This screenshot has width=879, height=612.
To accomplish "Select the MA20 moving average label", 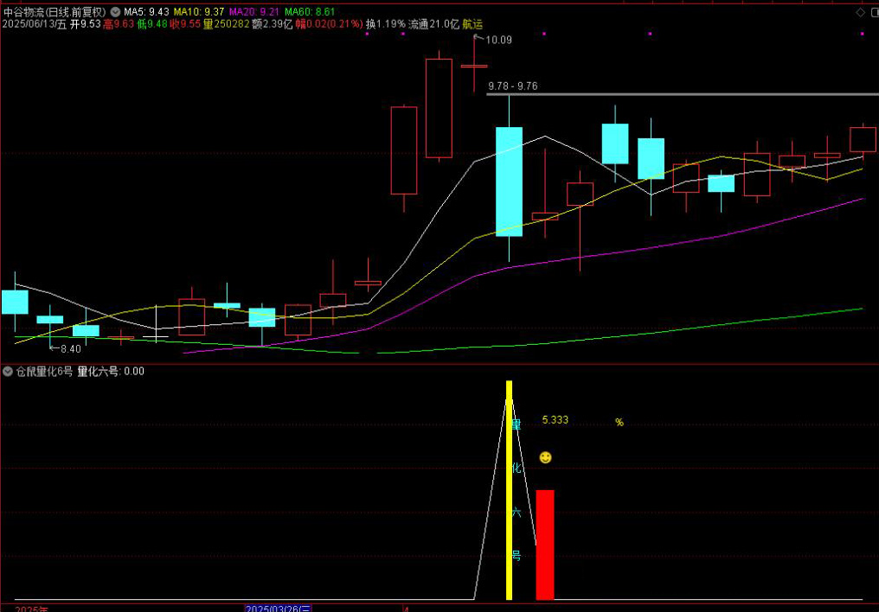I will tap(254, 12).
